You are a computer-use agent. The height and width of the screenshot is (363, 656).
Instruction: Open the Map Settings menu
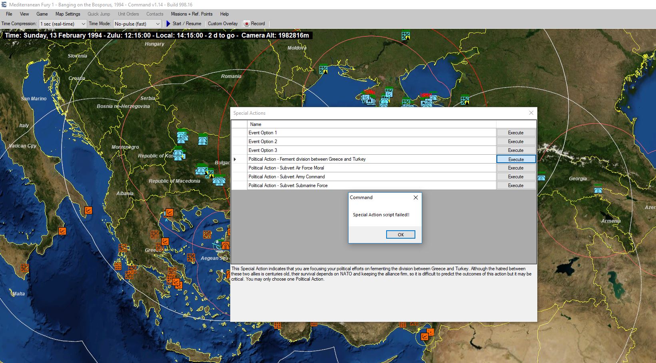pyautogui.click(x=68, y=14)
